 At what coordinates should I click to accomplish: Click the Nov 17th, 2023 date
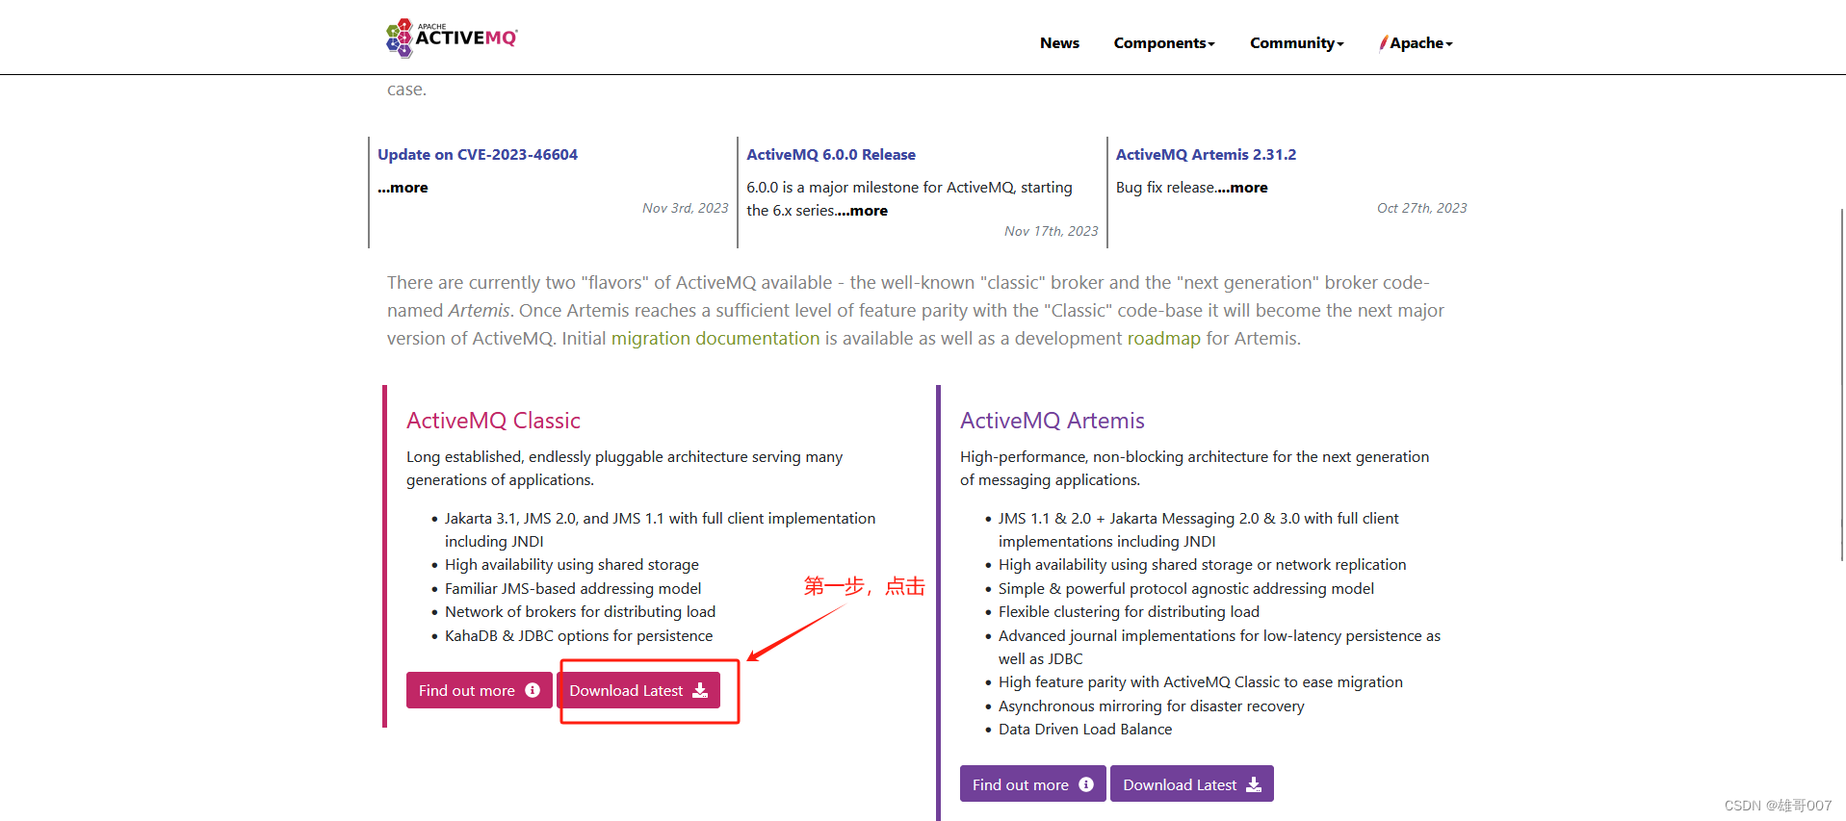pyautogui.click(x=1052, y=231)
